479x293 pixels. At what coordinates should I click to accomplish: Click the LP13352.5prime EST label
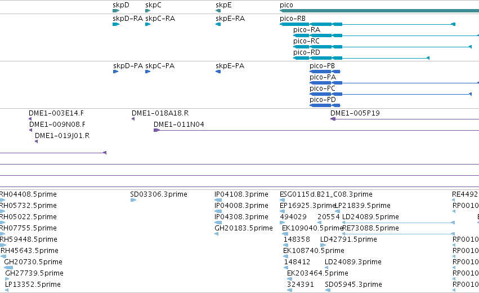[x=33, y=285]
